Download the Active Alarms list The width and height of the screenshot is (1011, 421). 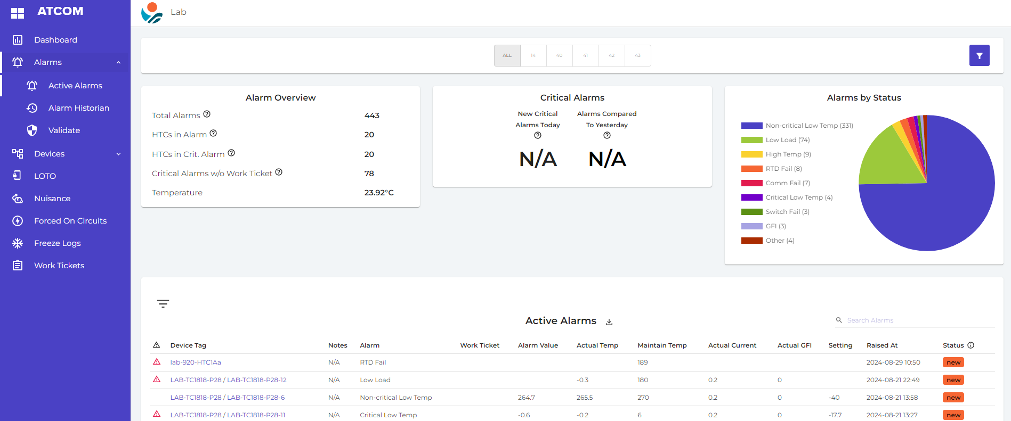tap(609, 322)
